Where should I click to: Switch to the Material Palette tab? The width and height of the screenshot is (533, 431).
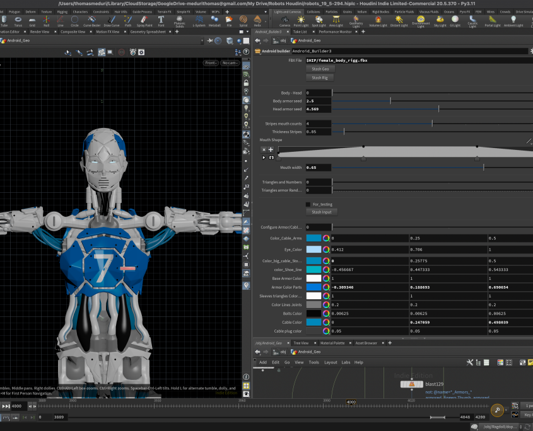(x=334, y=343)
